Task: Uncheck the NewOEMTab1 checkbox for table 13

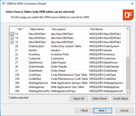Action: pyautogui.click(x=12, y=34)
